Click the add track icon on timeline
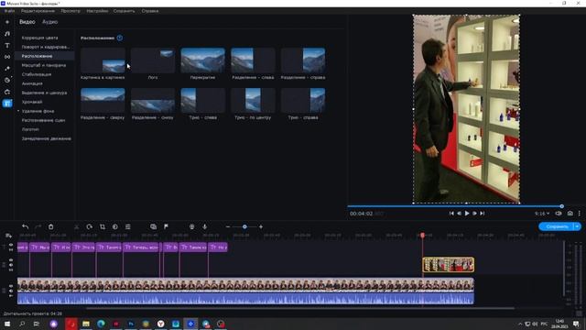This screenshot has width=586, height=330. tap(8, 236)
